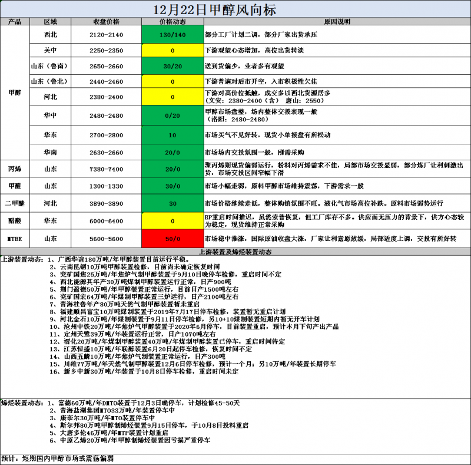The width and height of the screenshot is (471, 465).
Task: Click the price cell 2250-2350
Action: [106, 50]
